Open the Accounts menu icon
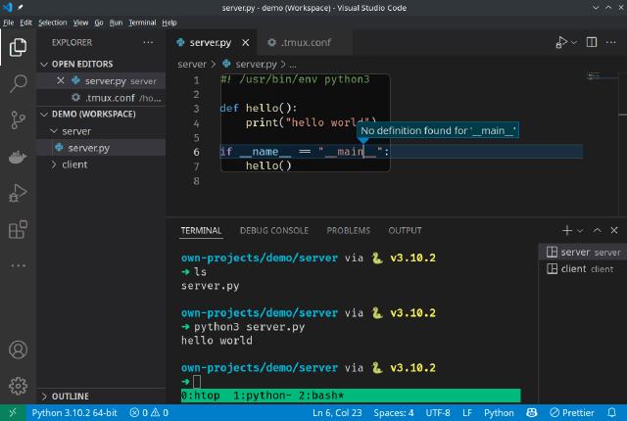The width and height of the screenshot is (627, 421). (x=18, y=350)
